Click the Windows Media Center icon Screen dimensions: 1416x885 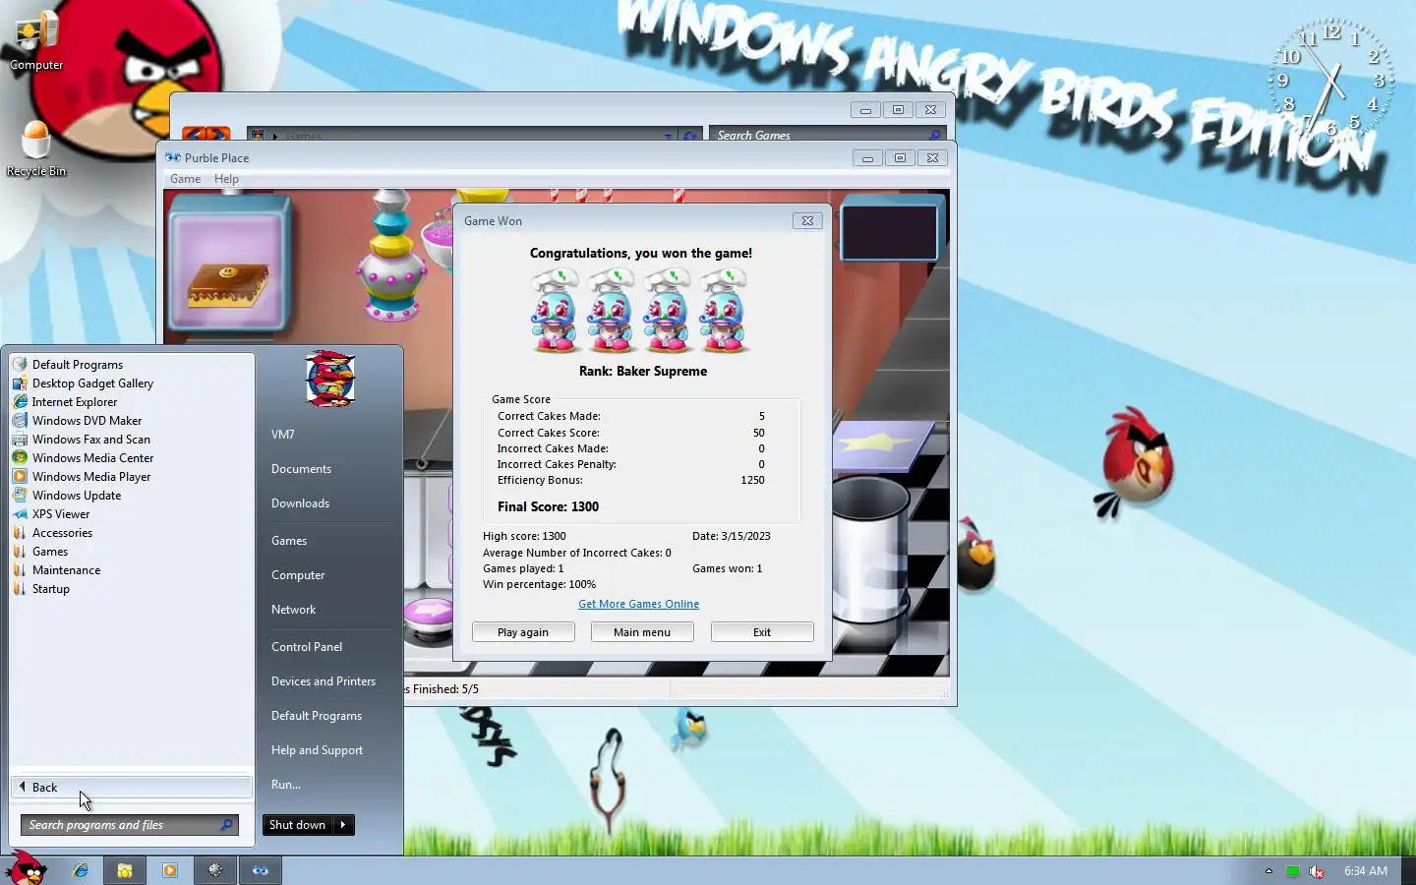tap(20, 457)
